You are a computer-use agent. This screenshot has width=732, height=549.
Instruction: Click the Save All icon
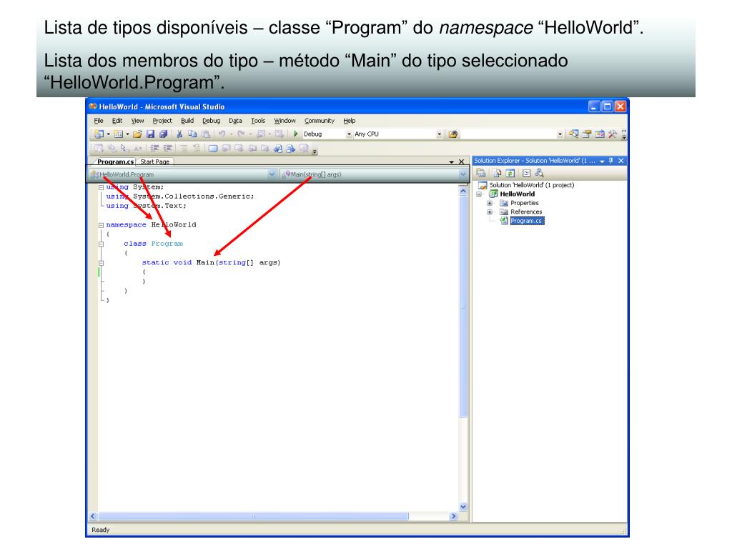[164, 134]
